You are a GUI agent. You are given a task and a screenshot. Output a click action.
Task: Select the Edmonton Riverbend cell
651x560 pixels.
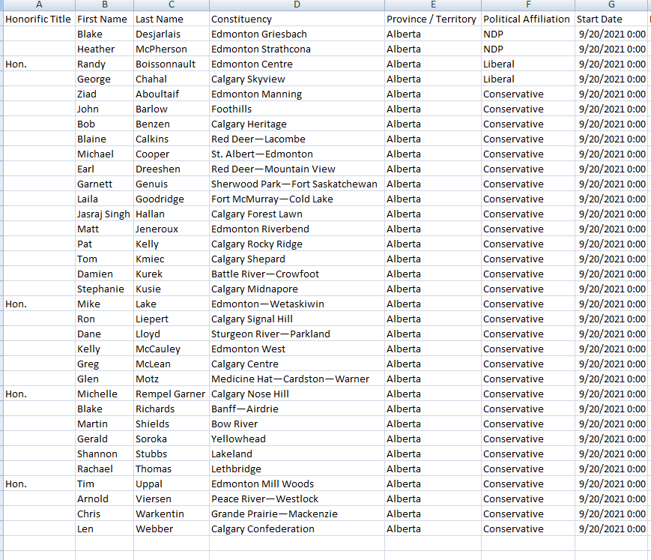(297, 229)
